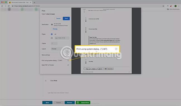
Task: Select the Structured Content Edit tab
Action: 20,2
